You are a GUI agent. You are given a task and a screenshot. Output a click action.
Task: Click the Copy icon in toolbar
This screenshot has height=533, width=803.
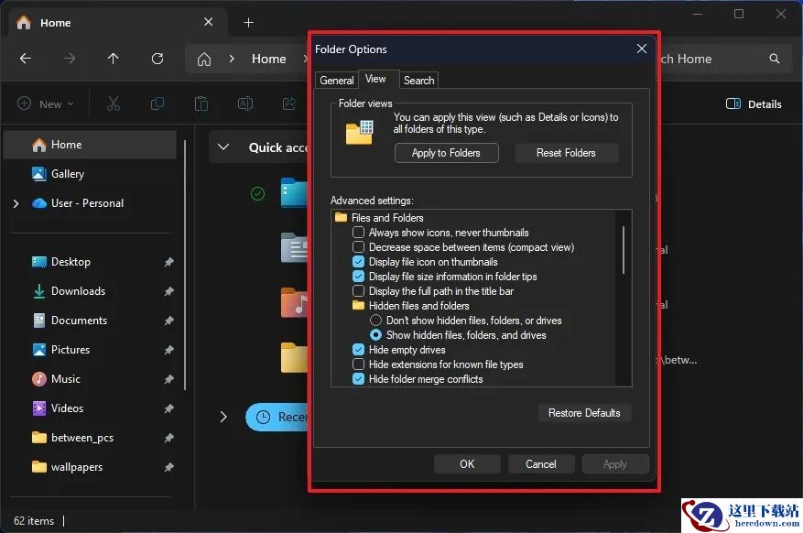click(157, 103)
